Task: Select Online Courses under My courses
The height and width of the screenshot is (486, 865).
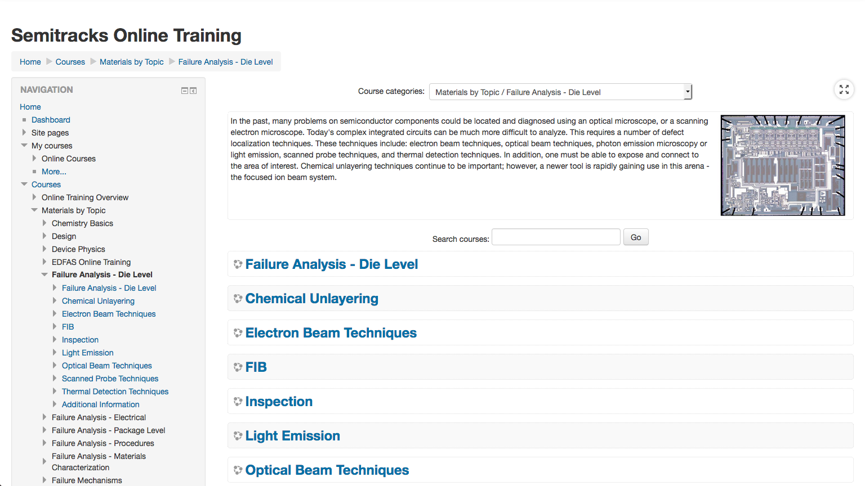Action: click(x=69, y=159)
